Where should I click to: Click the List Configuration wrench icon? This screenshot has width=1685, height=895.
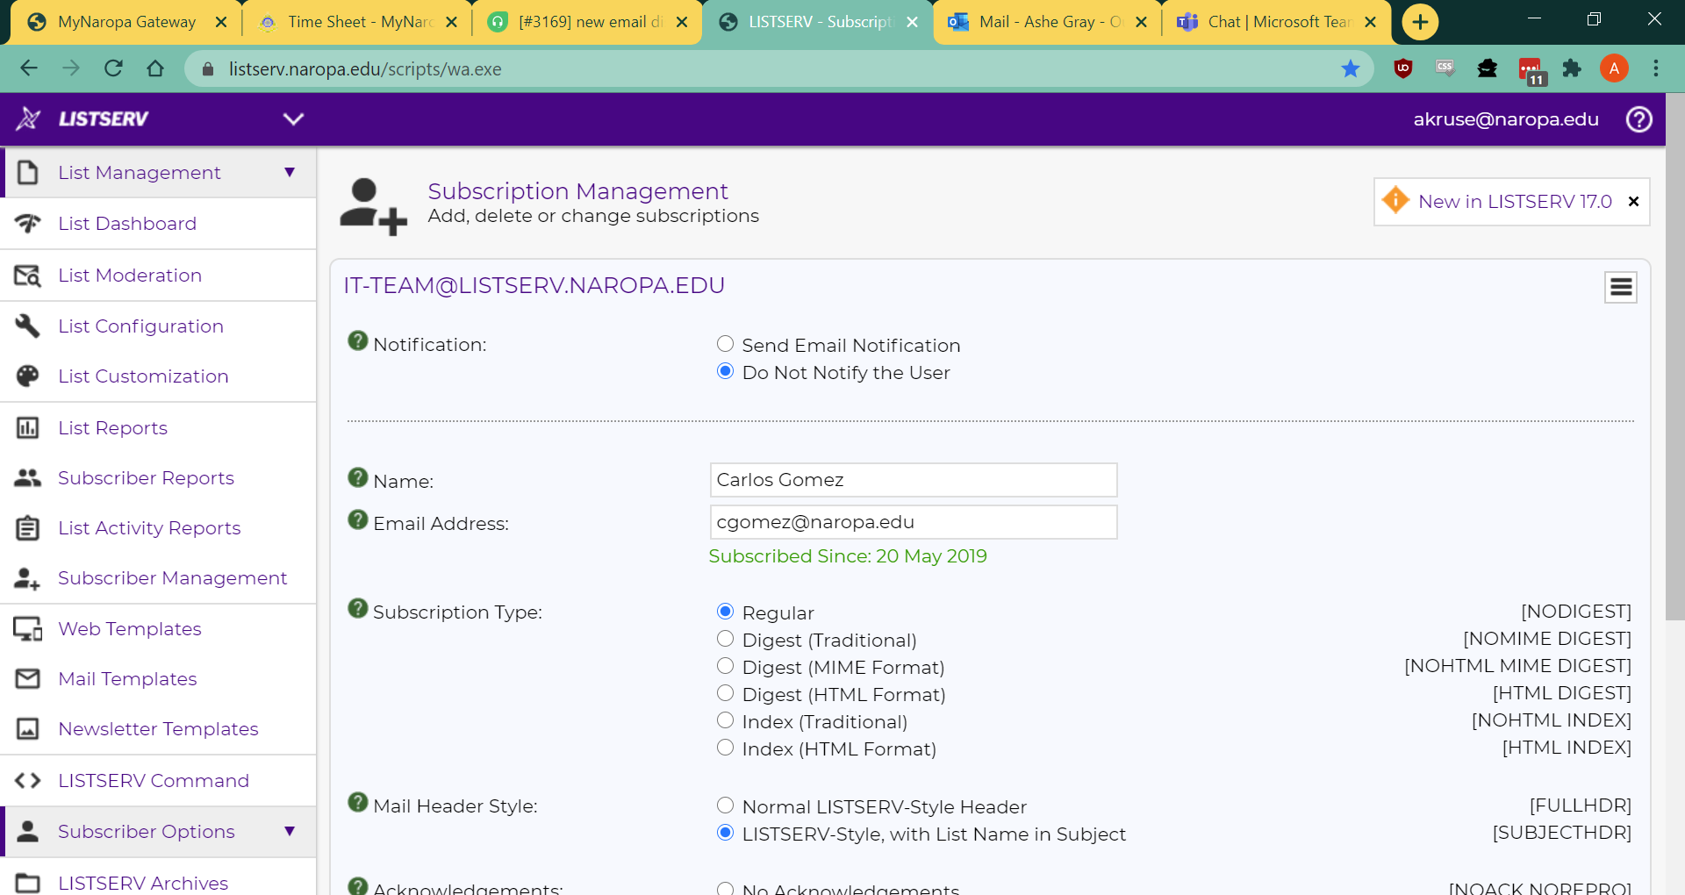click(x=28, y=326)
